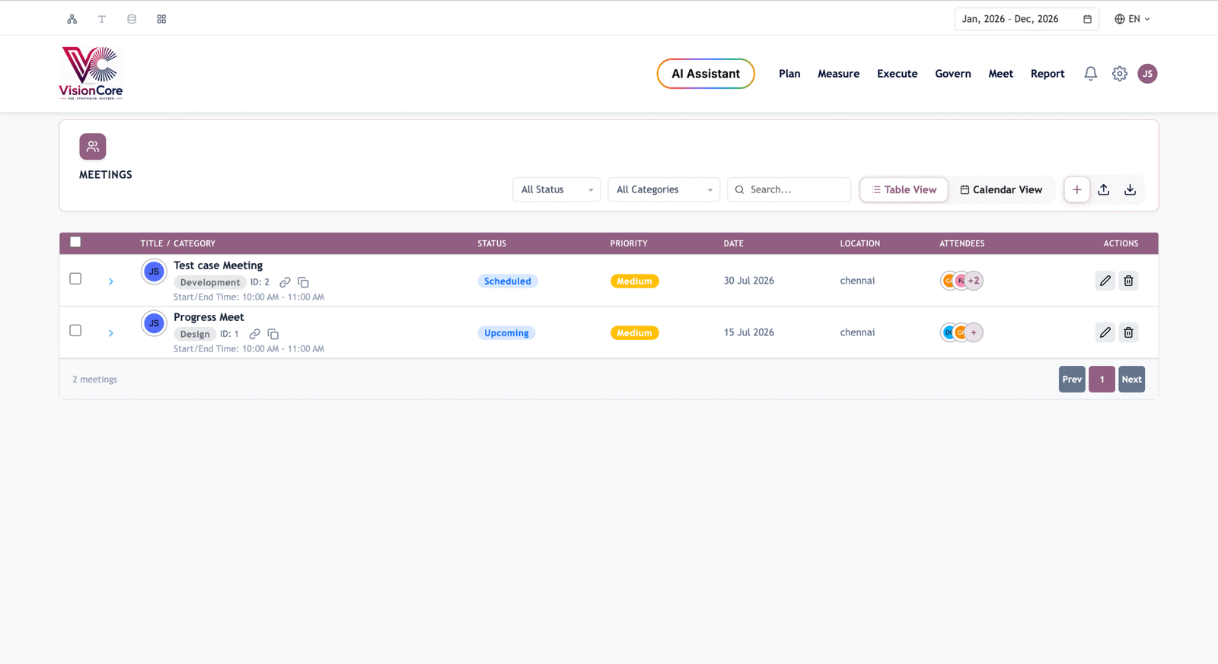Open the All Categories dropdown
The width and height of the screenshot is (1218, 664).
(x=664, y=189)
